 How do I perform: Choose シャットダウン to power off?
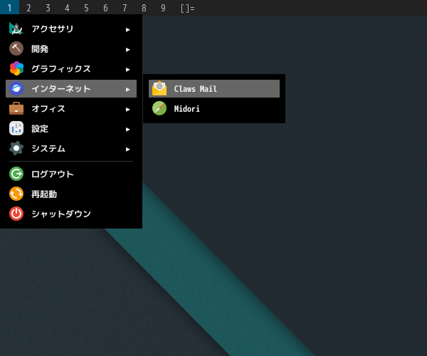[71, 214]
